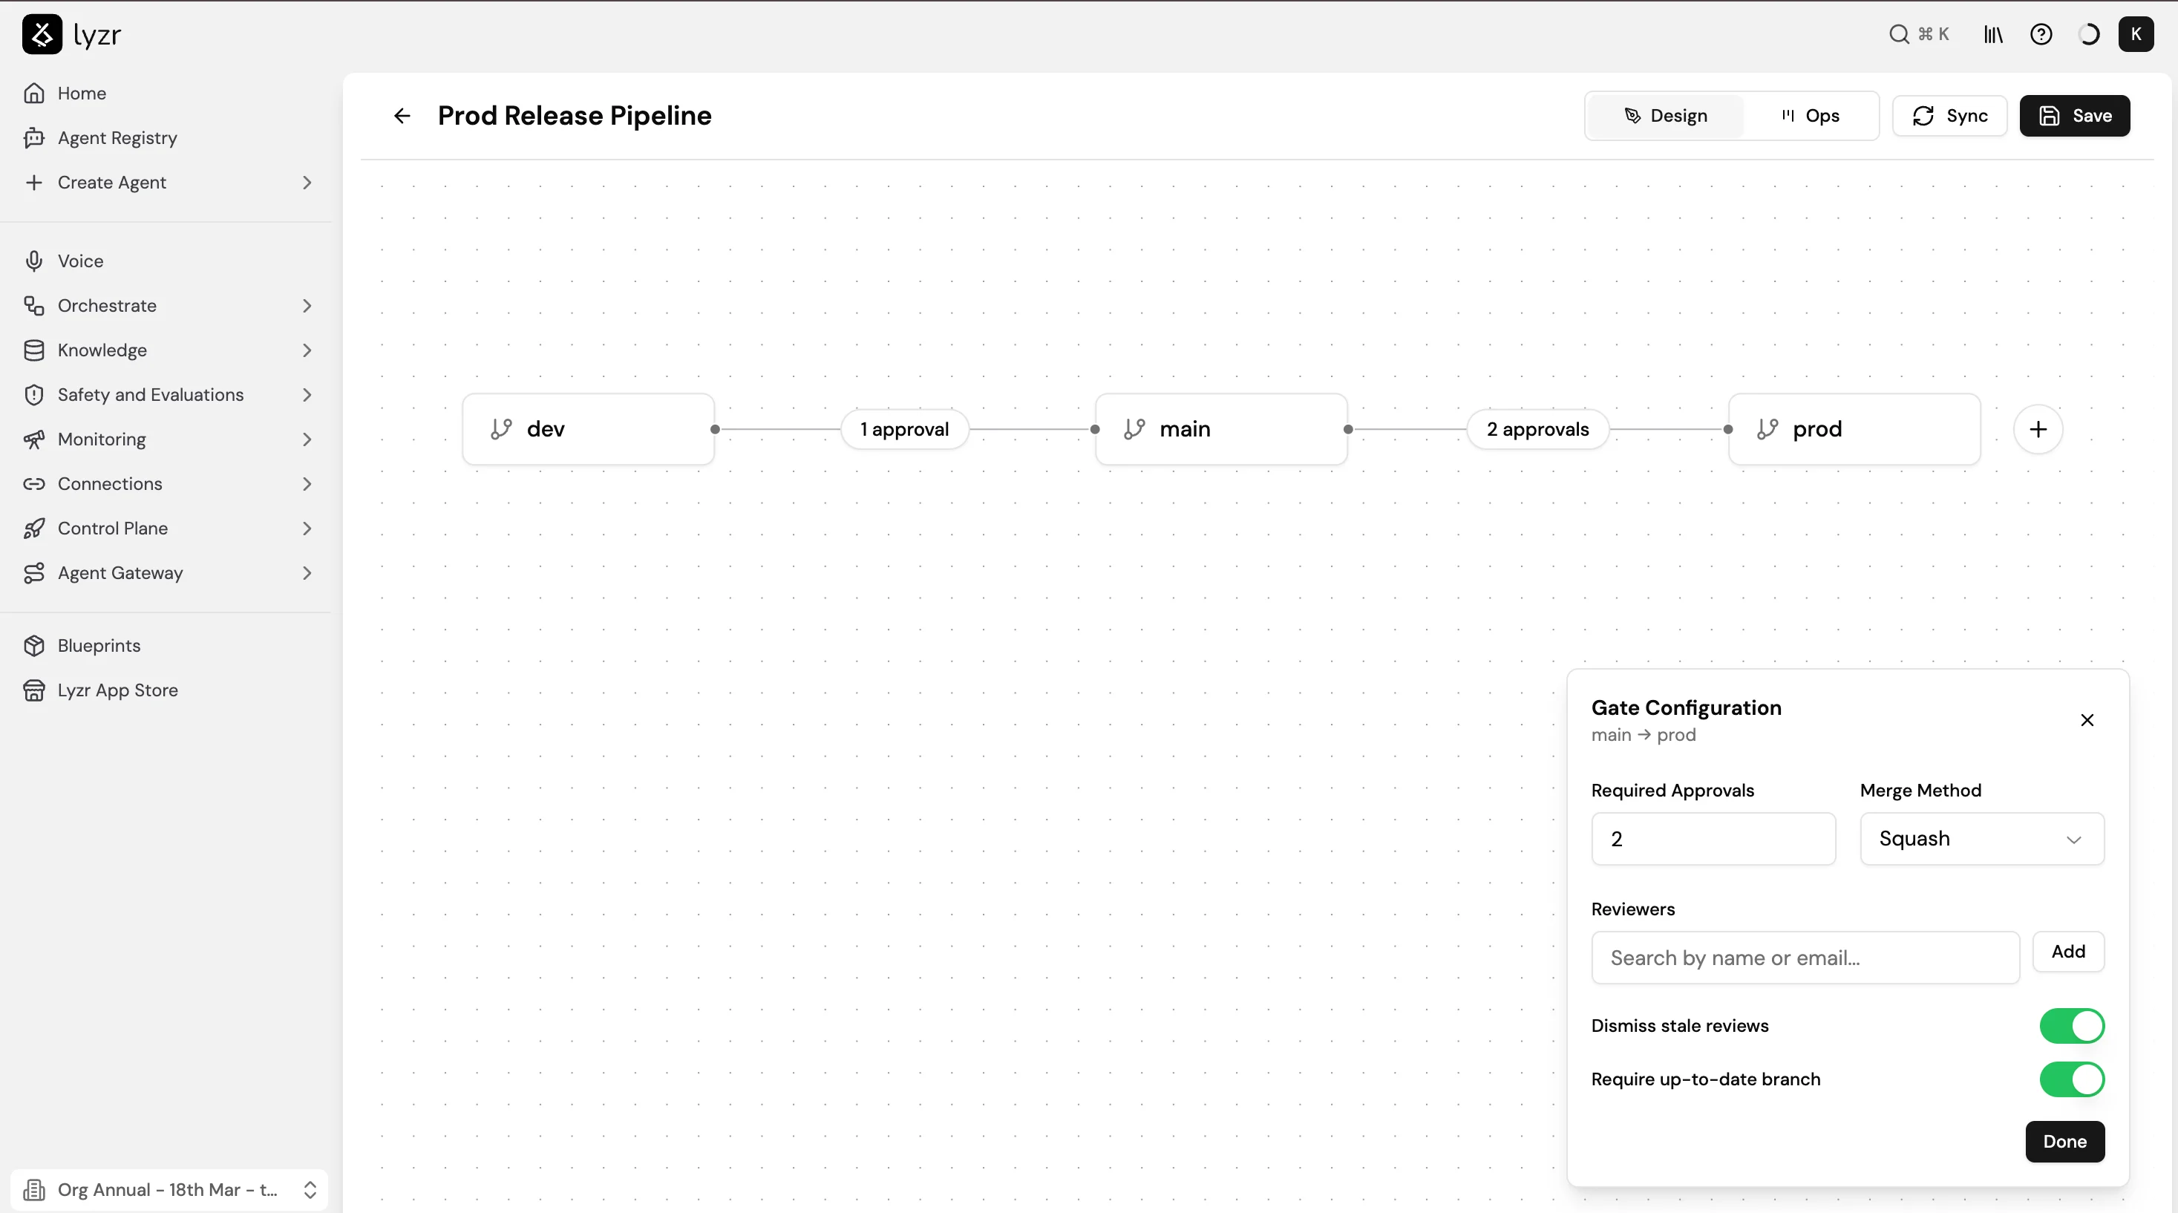Screen dimensions: 2178x1213
Task: Open the Merge Method Squash dropdown
Action: tap(1982, 839)
